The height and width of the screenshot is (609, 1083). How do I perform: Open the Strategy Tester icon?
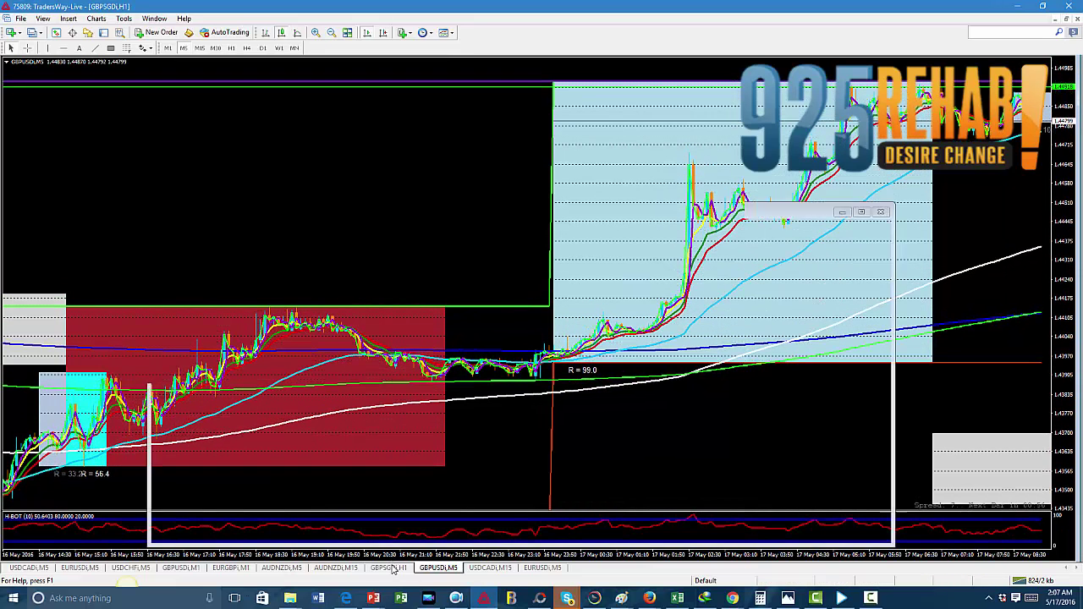tap(119, 33)
